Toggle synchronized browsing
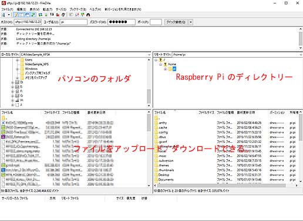Screen dimensions: 303x221 [83, 15]
